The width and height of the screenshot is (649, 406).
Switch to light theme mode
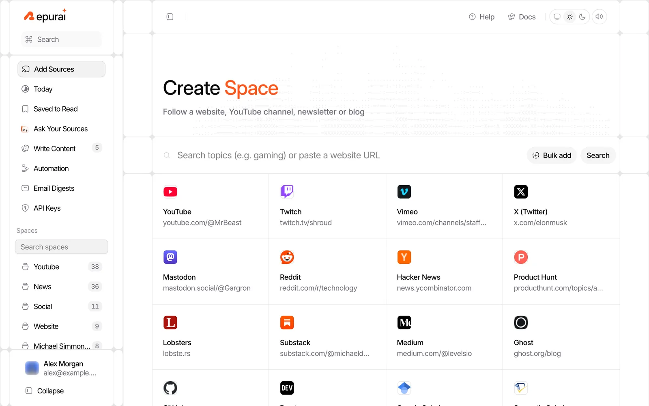coord(569,17)
